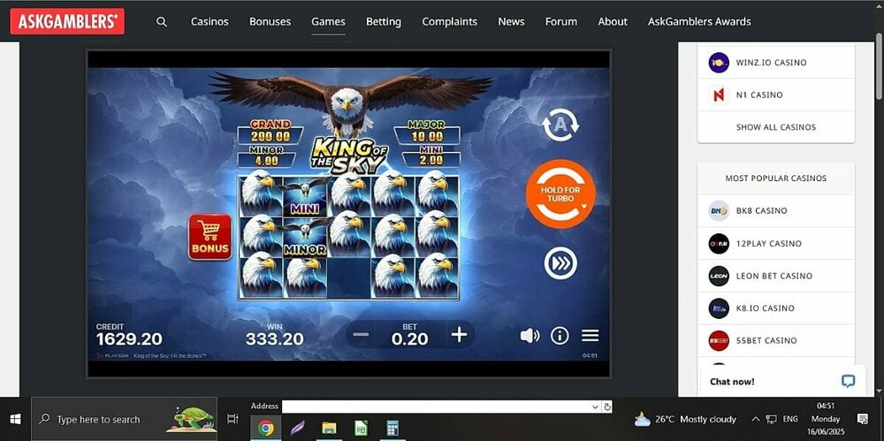Viewport: 884px width, 441px height.
Task: Open the notifications action center icon
Action: tap(862, 419)
